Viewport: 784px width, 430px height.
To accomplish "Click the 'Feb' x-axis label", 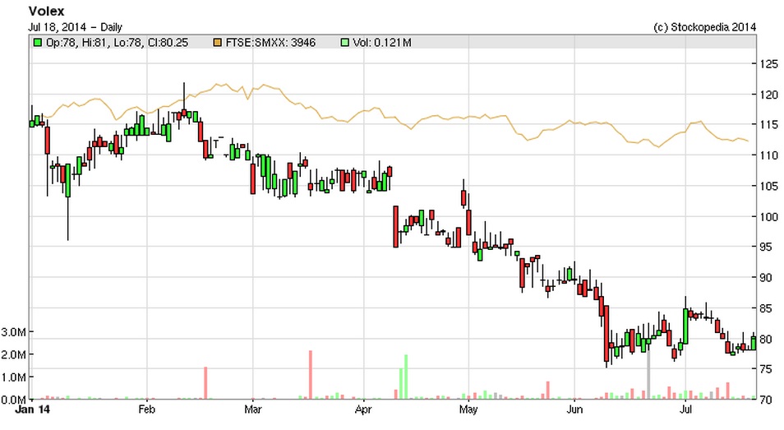I will coord(146,409).
